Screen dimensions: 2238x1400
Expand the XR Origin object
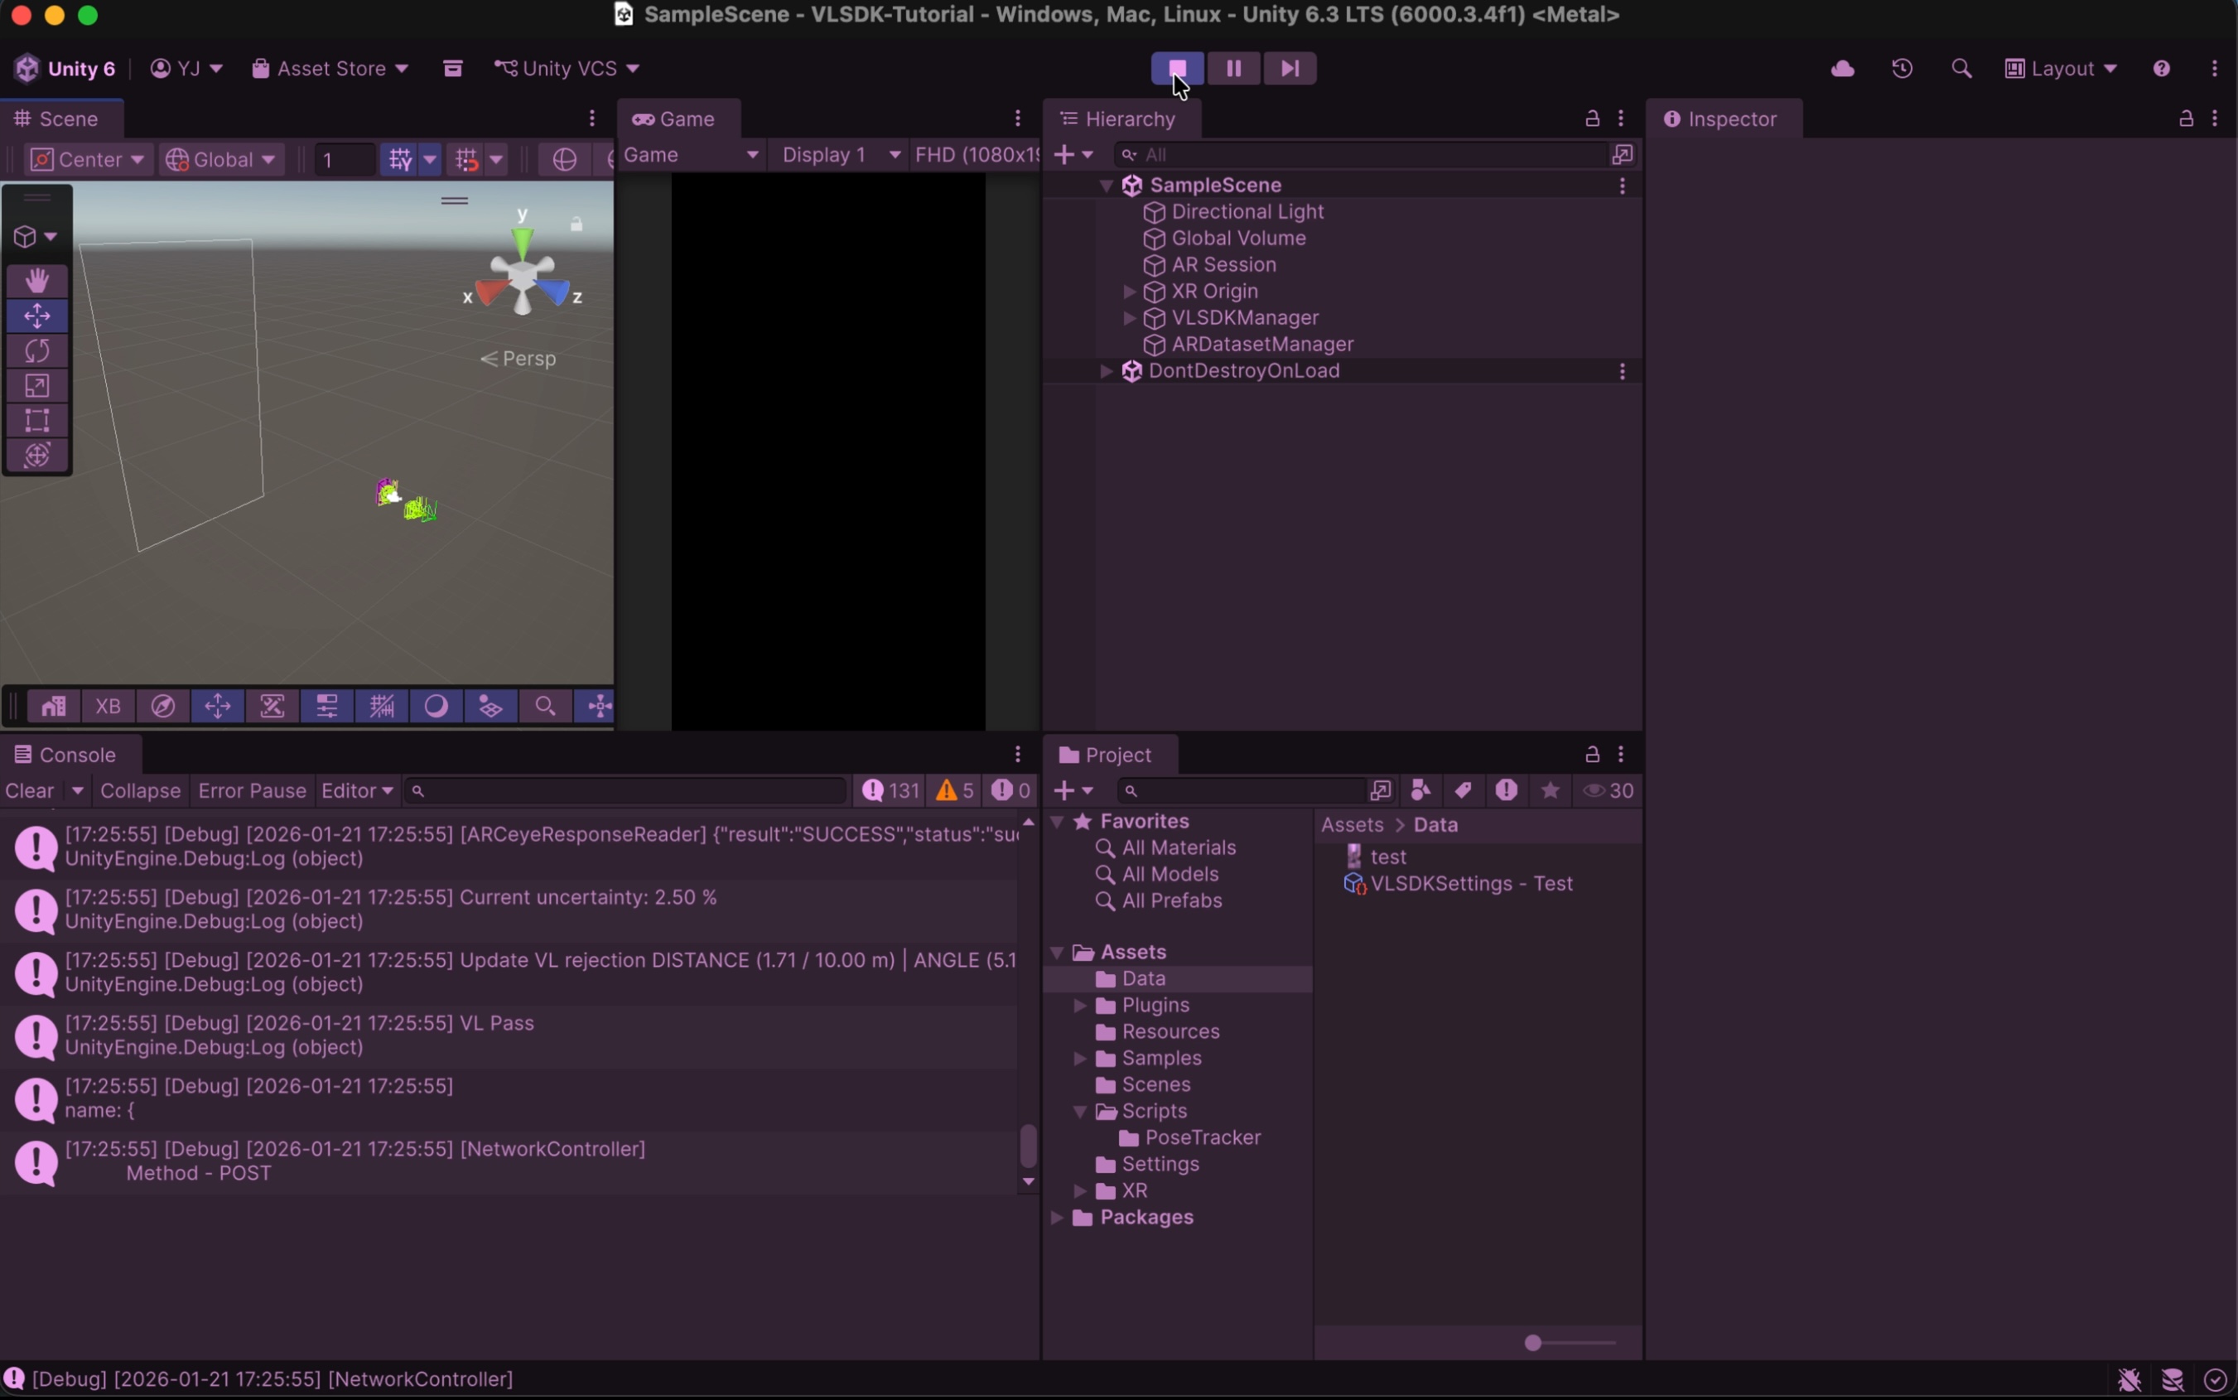pyautogui.click(x=1128, y=292)
